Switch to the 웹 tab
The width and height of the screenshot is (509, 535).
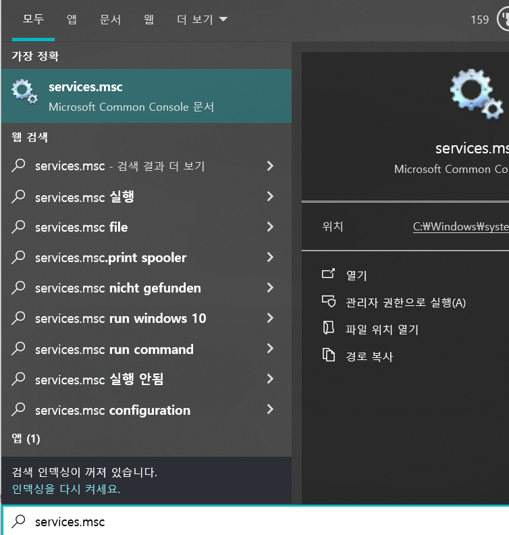pos(149,19)
